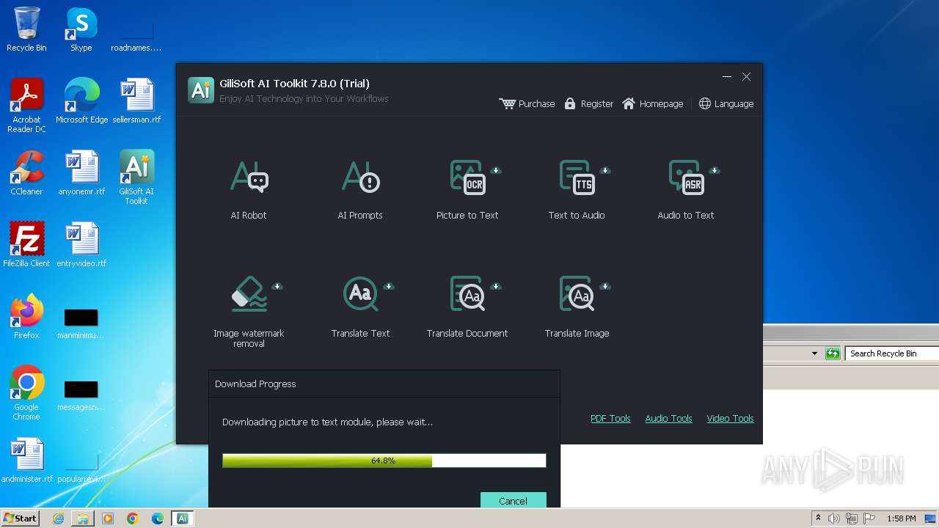Screen dimensions: 939x528
Task: Open the Audio Tools link
Action: tap(668, 418)
